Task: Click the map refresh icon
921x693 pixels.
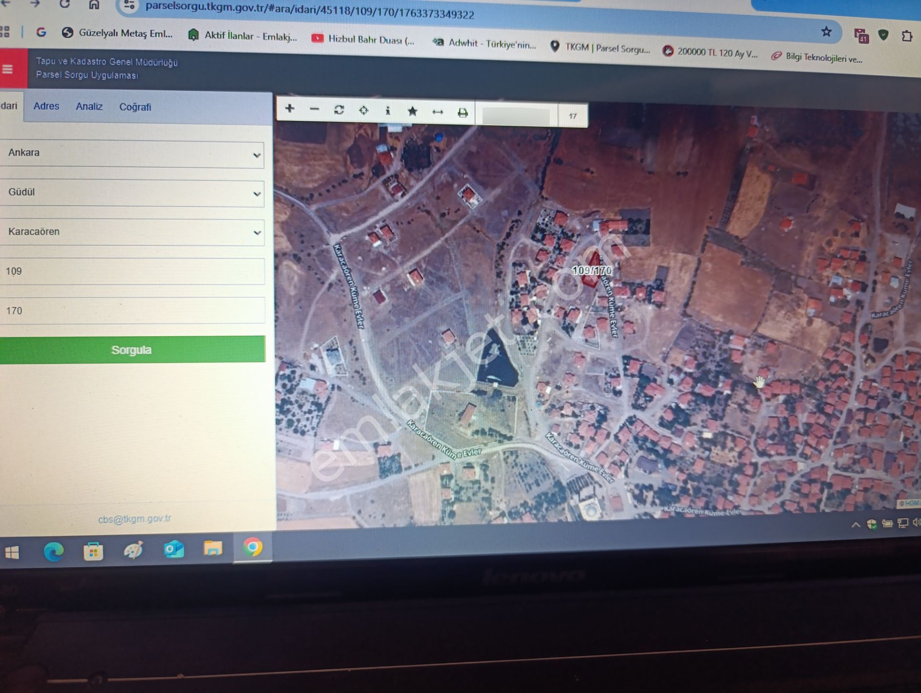Action: [x=339, y=110]
